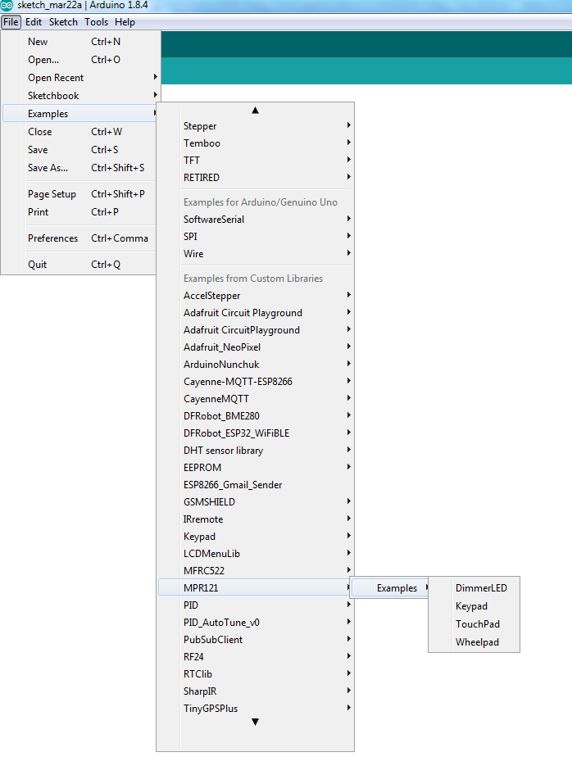Expand the ArduinoNunchuk submenu
The image size is (572, 775).
click(x=255, y=365)
